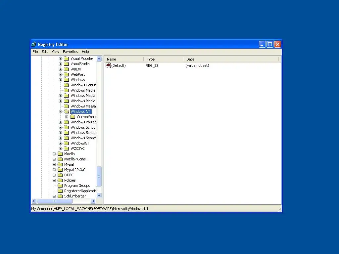Sort by the Name column header
Image resolution: width=339 pixels, height=254 pixels.
tap(124, 59)
